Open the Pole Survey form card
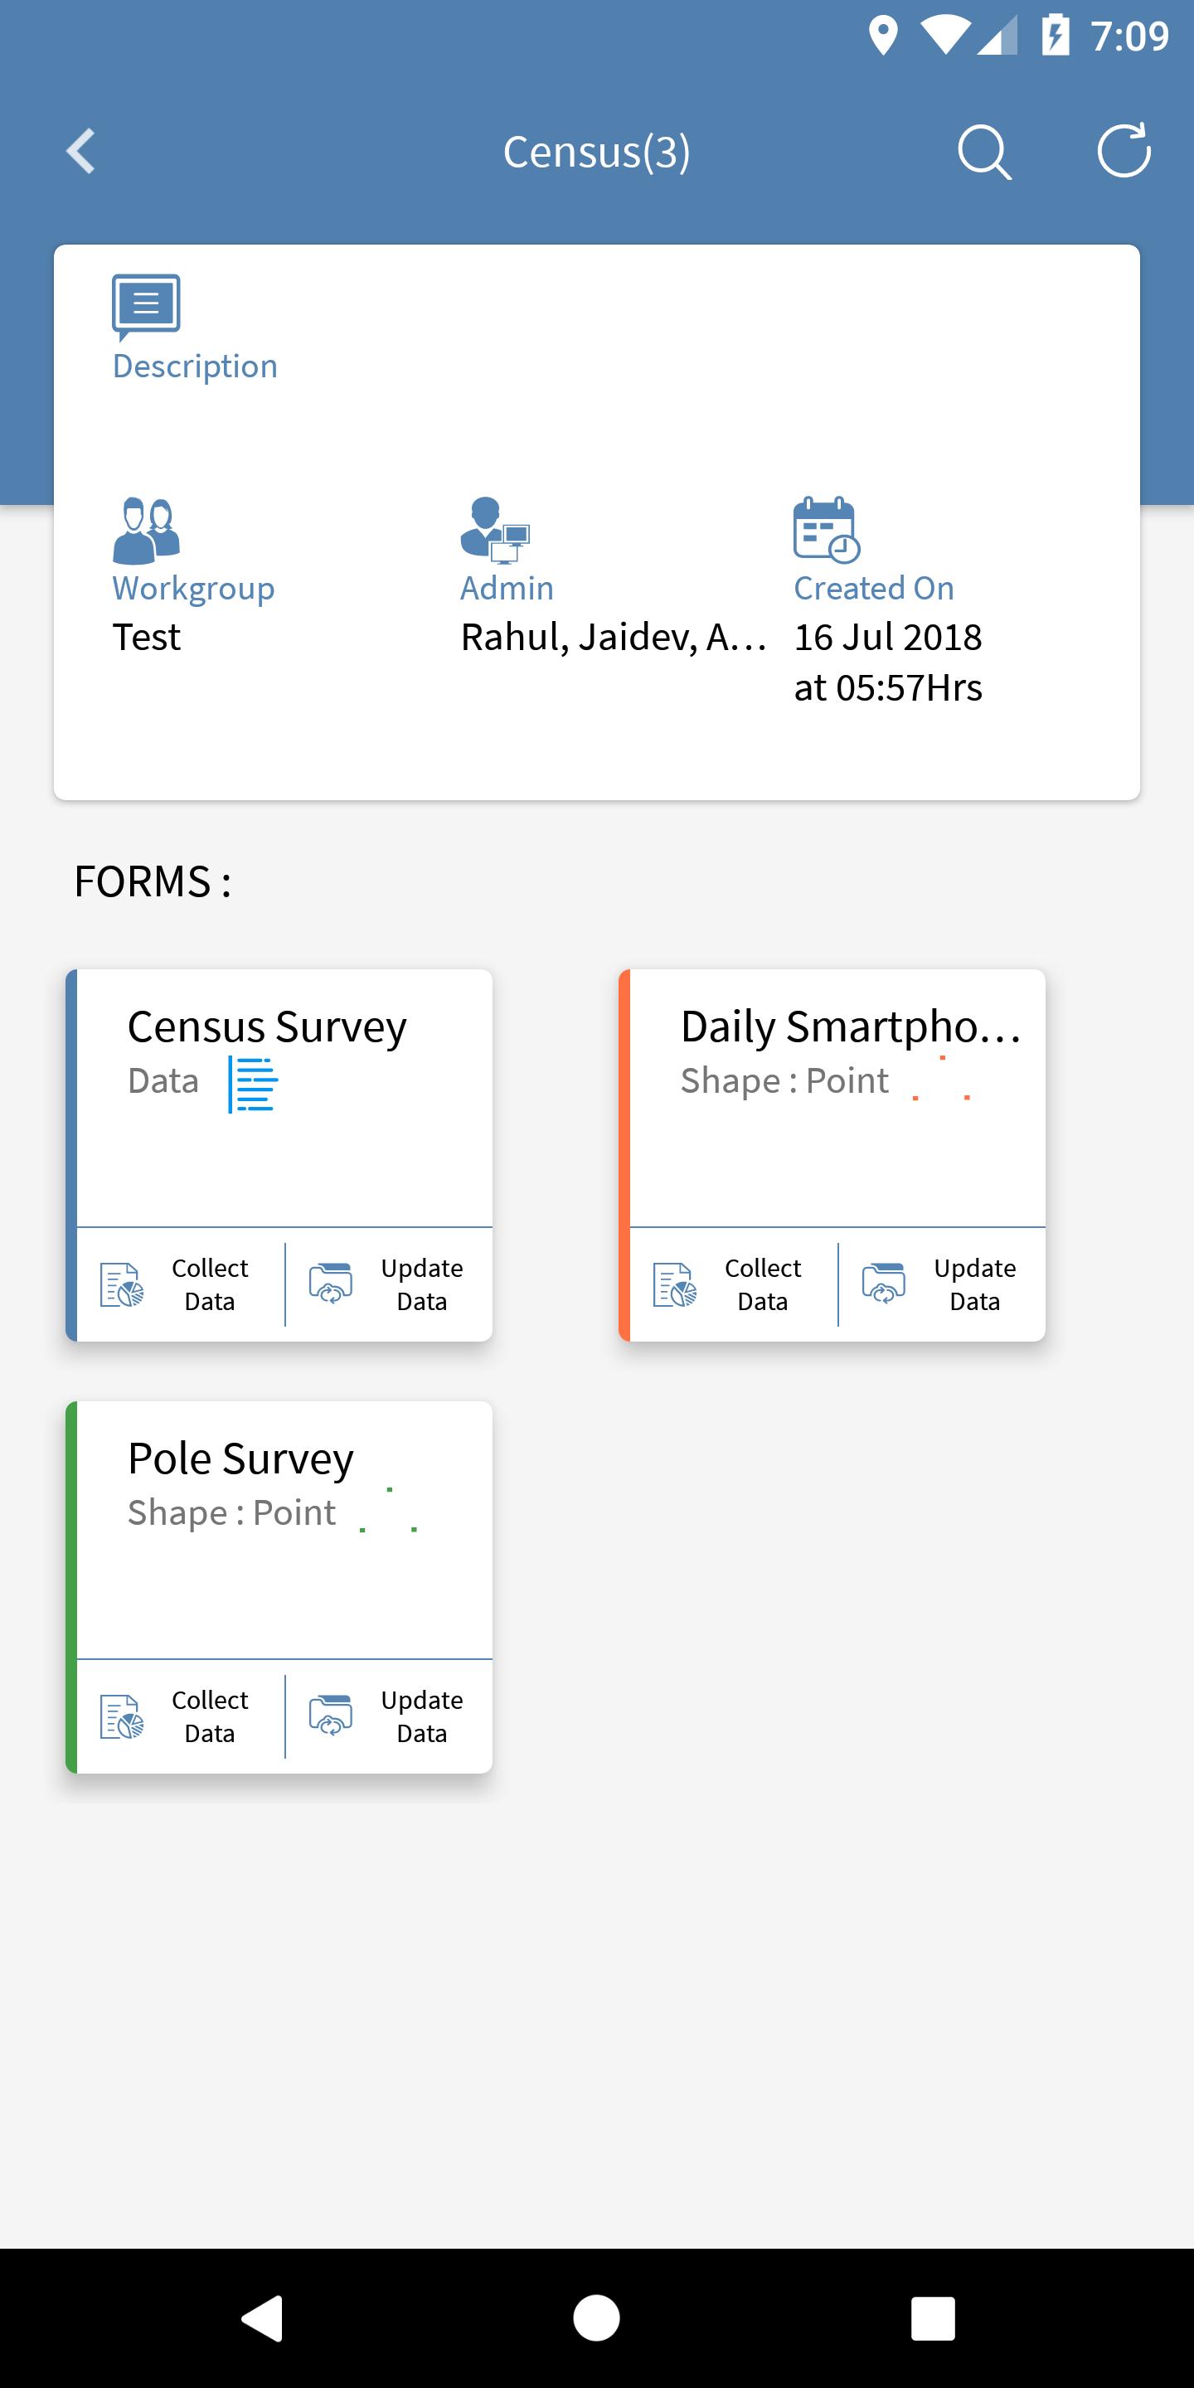This screenshot has width=1194, height=2388. pos(279,1531)
